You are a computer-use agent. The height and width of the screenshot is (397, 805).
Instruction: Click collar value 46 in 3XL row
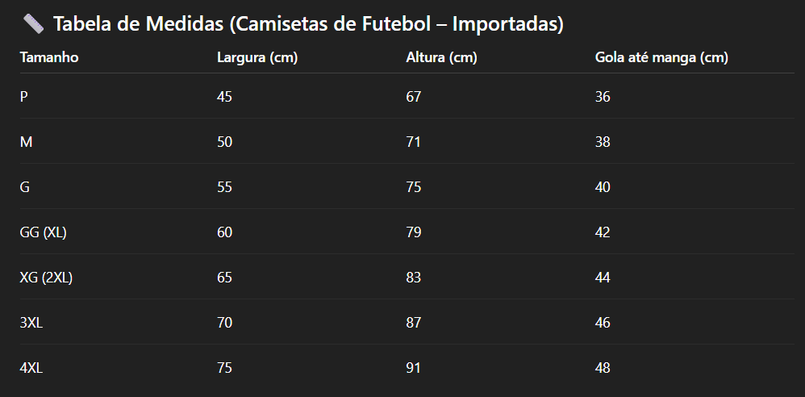click(603, 323)
